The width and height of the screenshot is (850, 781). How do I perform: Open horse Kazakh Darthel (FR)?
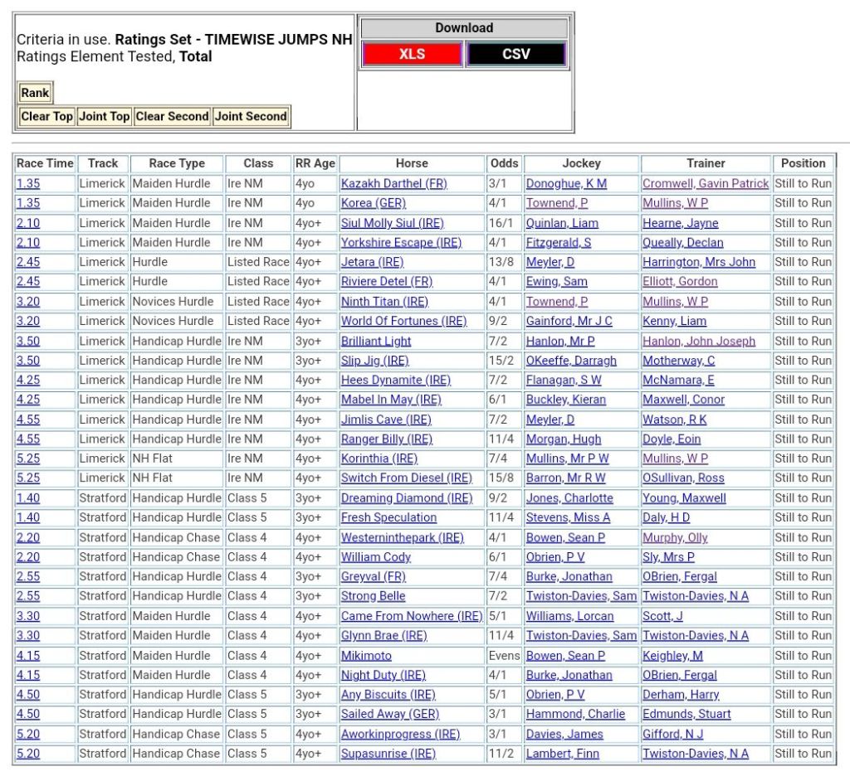pos(393,183)
